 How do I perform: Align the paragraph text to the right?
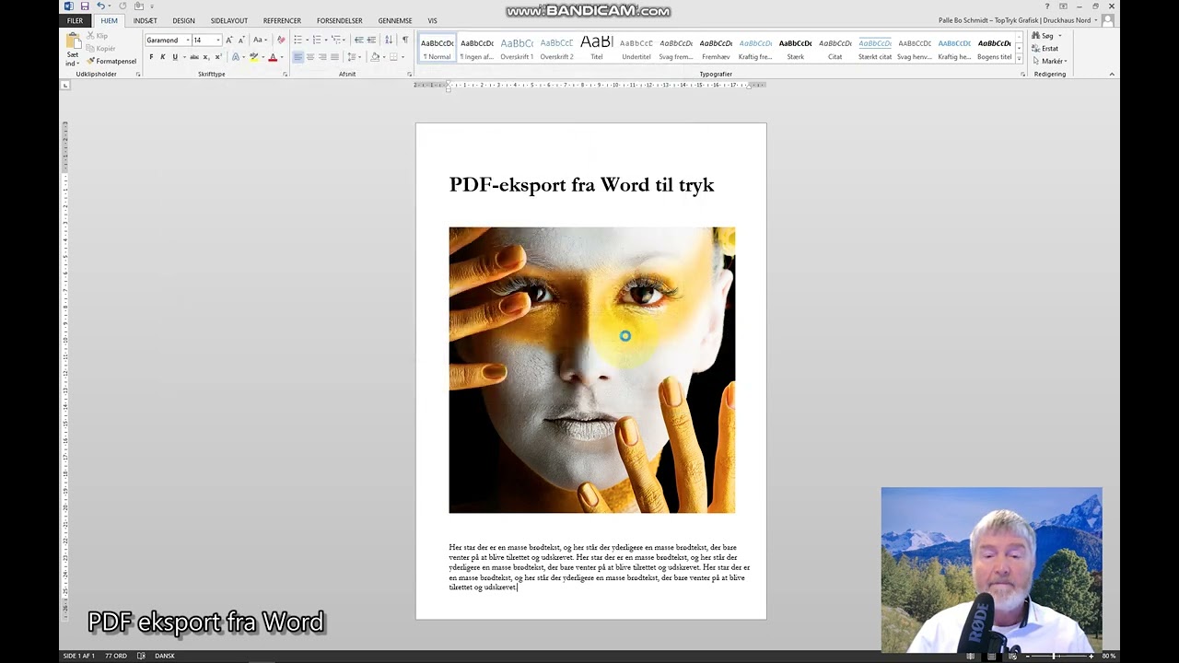pyautogui.click(x=322, y=57)
